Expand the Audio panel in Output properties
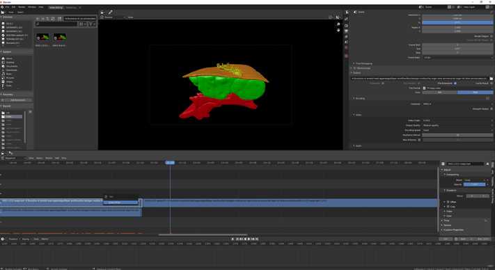This screenshot has height=270, width=495. point(357,146)
